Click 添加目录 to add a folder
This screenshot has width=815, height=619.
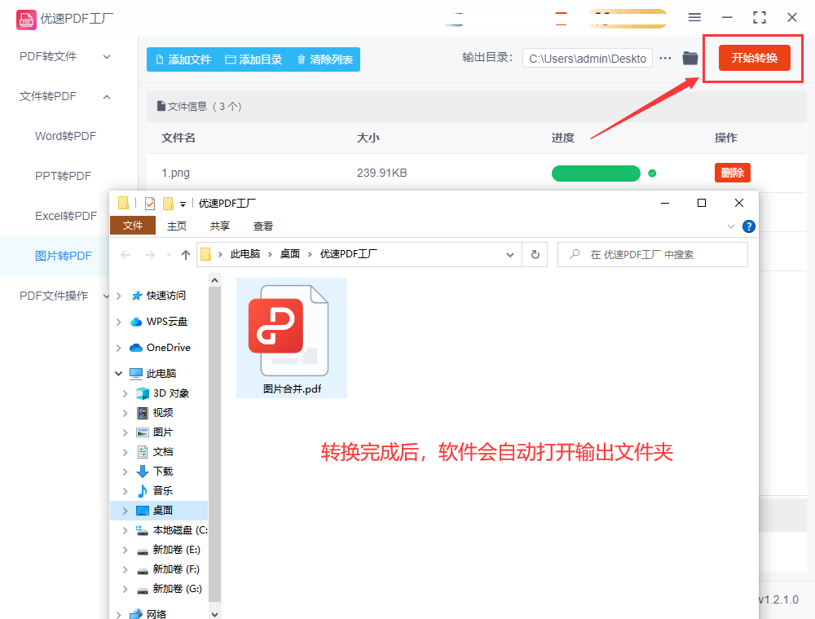[x=253, y=59]
